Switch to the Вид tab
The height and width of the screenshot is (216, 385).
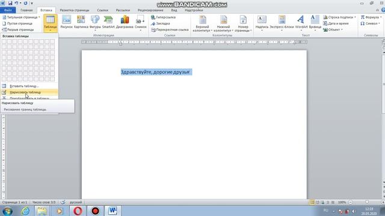tap(174, 10)
